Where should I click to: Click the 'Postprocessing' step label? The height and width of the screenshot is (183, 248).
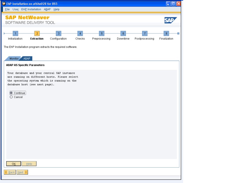144,39
